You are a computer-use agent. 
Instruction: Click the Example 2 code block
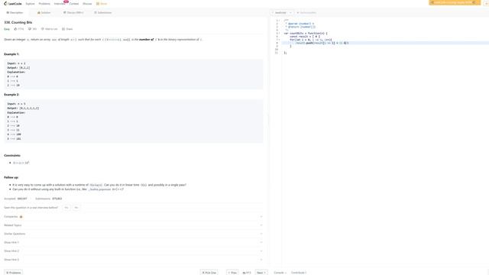point(134,121)
